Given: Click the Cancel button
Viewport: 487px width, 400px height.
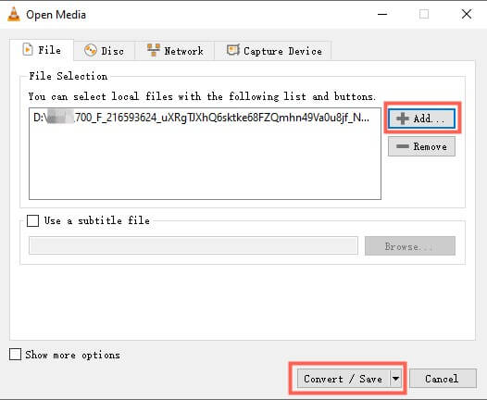Looking at the screenshot, I should tap(443, 379).
